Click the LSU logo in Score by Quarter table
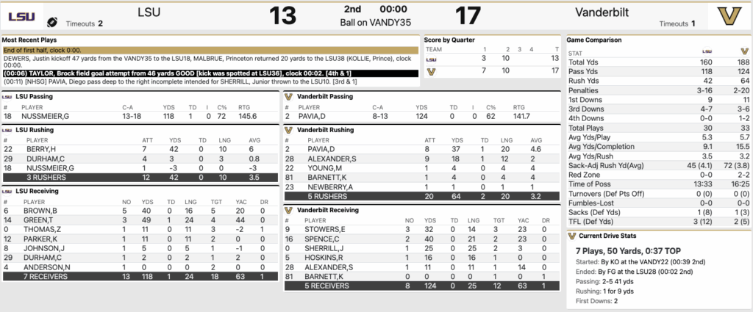The width and height of the screenshot is (753, 312). tap(432, 59)
